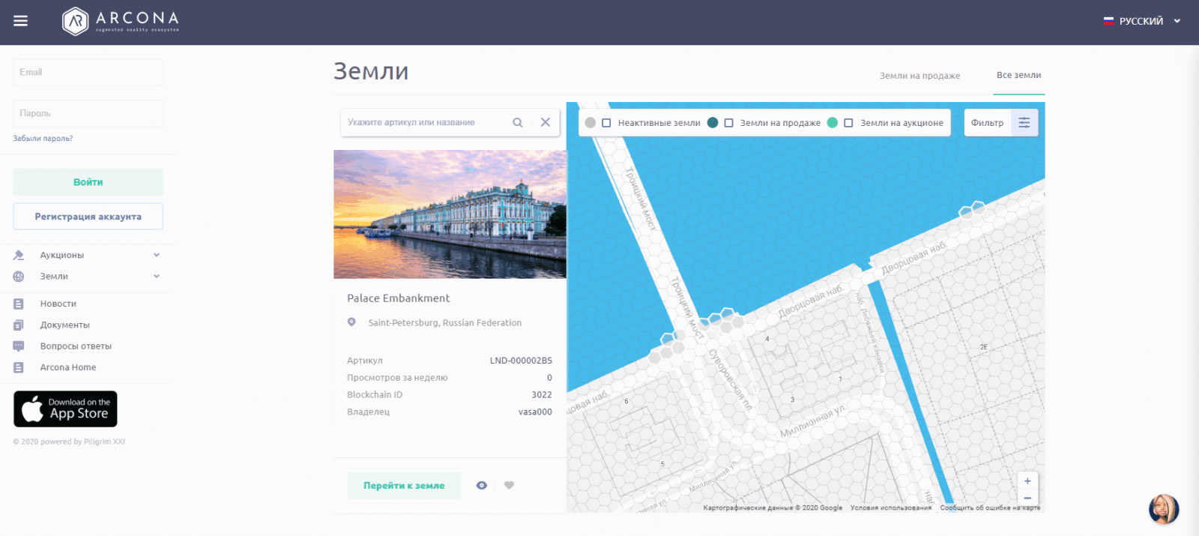Select the Все земли tab
Screen dimensions: 1199x536
click(1018, 75)
